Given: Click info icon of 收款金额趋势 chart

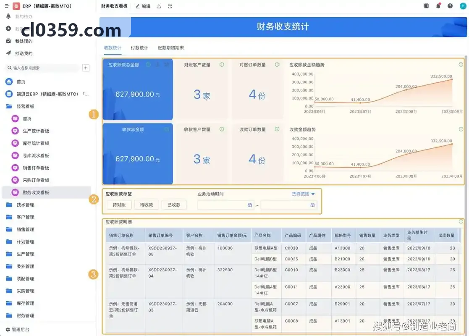Looking at the screenshot, I should (x=461, y=129).
